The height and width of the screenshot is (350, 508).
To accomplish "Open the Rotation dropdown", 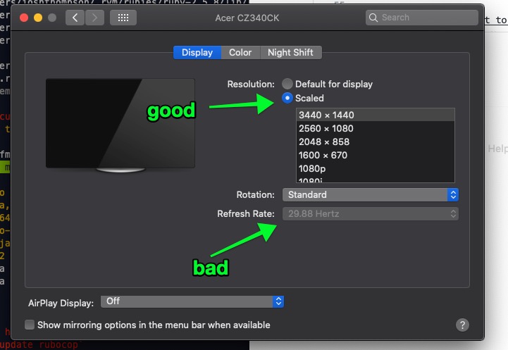I will coord(371,194).
